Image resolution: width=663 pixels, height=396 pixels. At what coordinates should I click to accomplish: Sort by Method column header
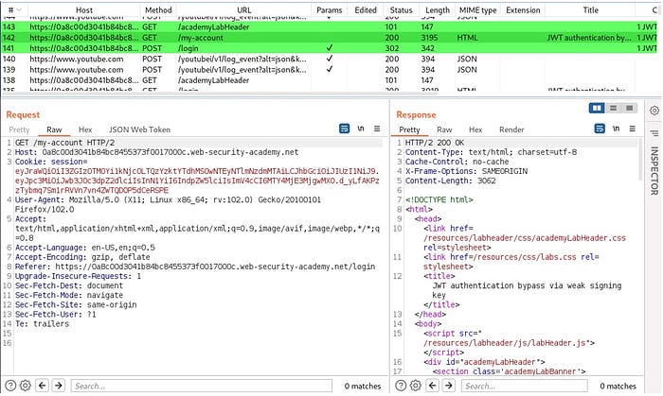tap(158, 10)
